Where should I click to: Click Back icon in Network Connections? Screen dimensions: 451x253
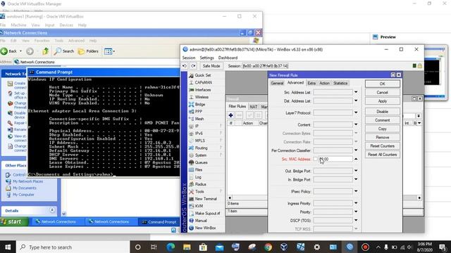point(8,51)
